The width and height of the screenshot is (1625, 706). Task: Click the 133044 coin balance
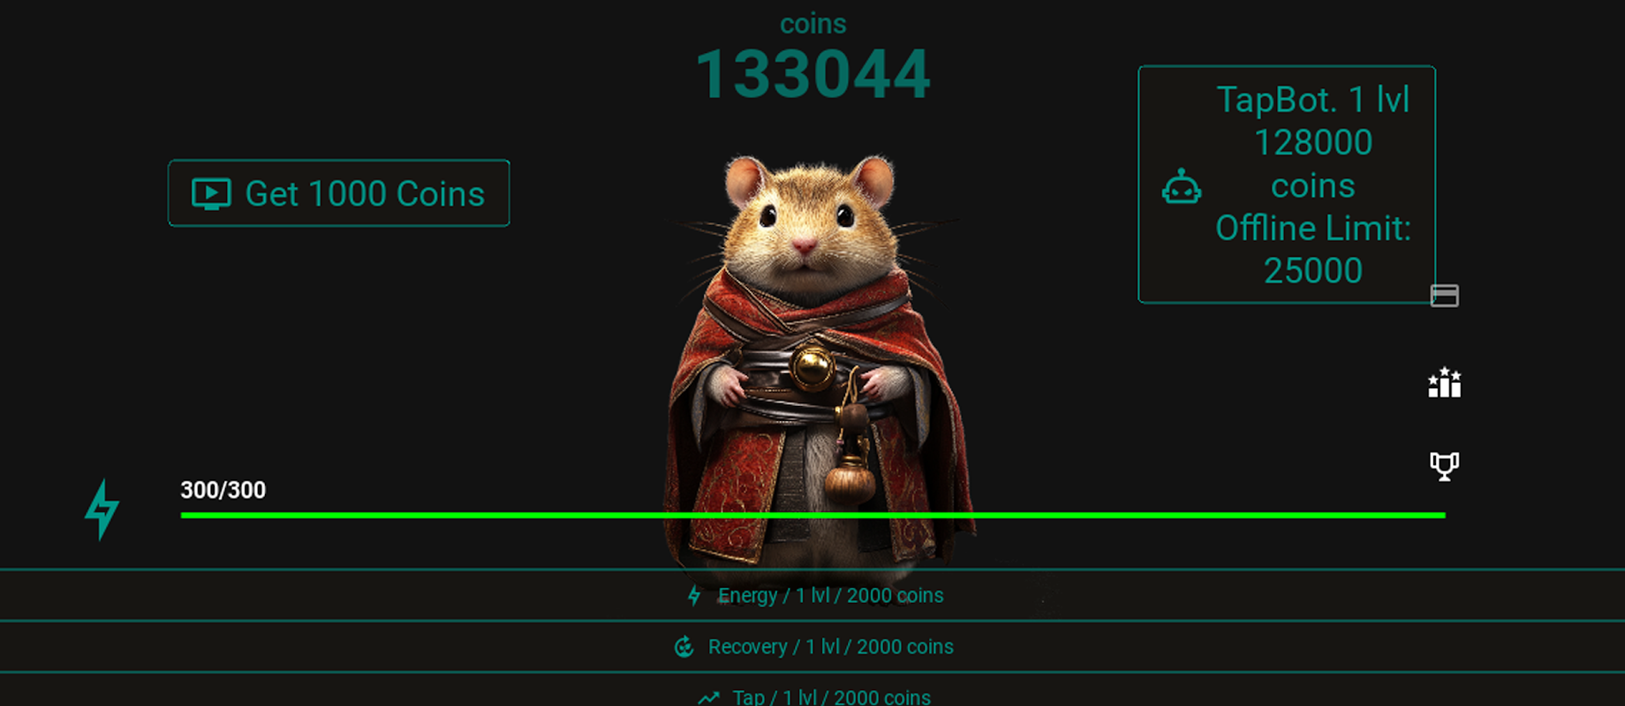(x=812, y=74)
